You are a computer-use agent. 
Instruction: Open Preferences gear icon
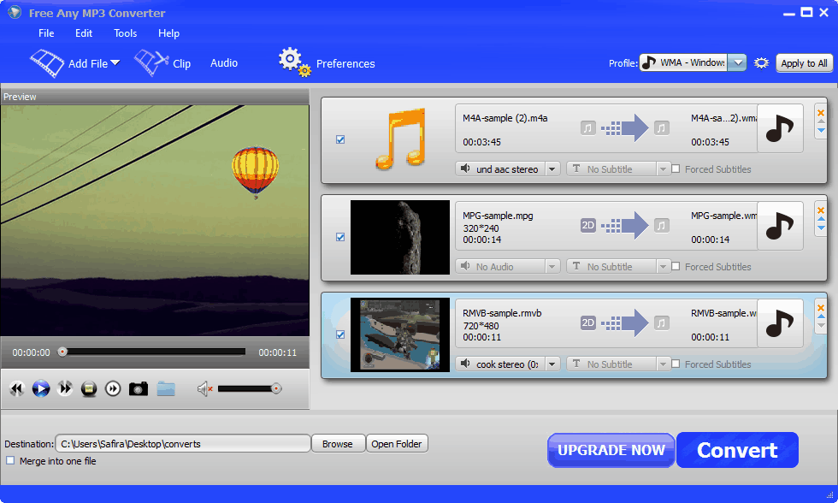click(294, 62)
